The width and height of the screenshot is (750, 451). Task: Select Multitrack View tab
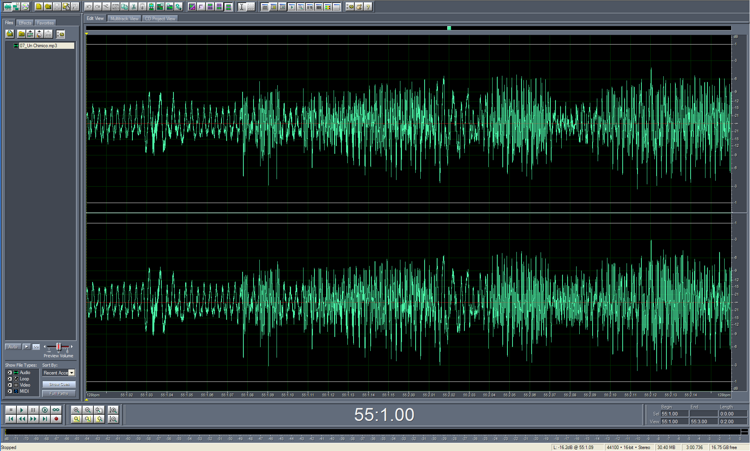click(124, 19)
